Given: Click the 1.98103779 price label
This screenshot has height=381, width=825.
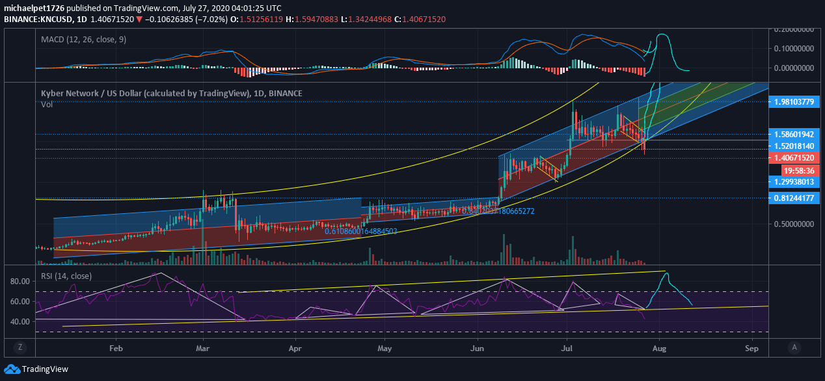Looking at the screenshot, I should click(794, 101).
